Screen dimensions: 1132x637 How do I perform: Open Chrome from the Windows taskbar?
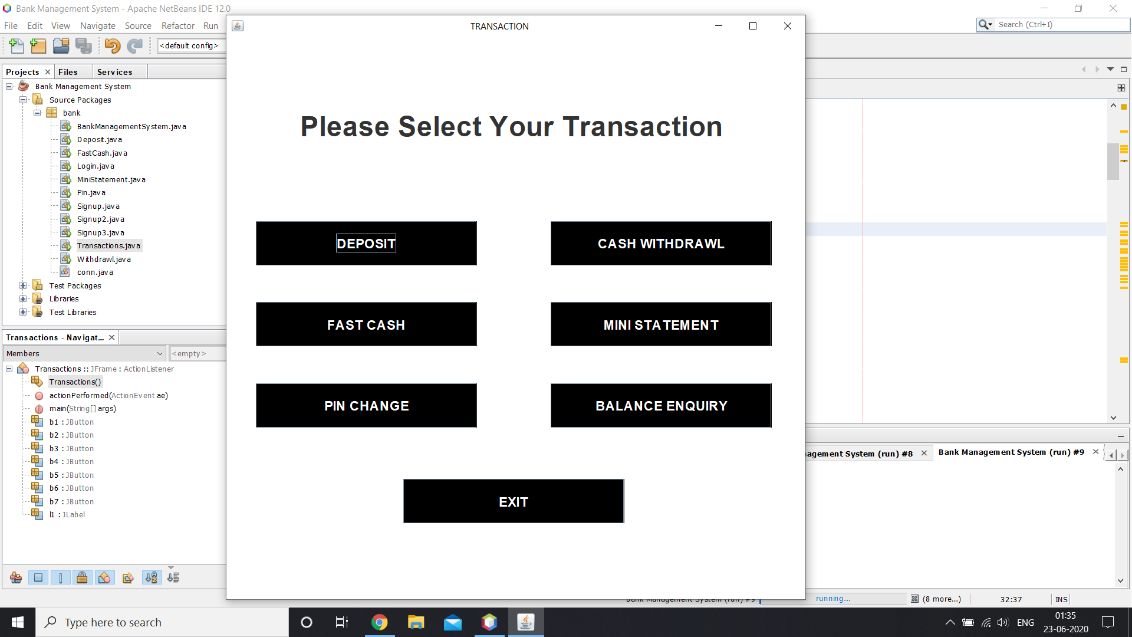point(379,622)
